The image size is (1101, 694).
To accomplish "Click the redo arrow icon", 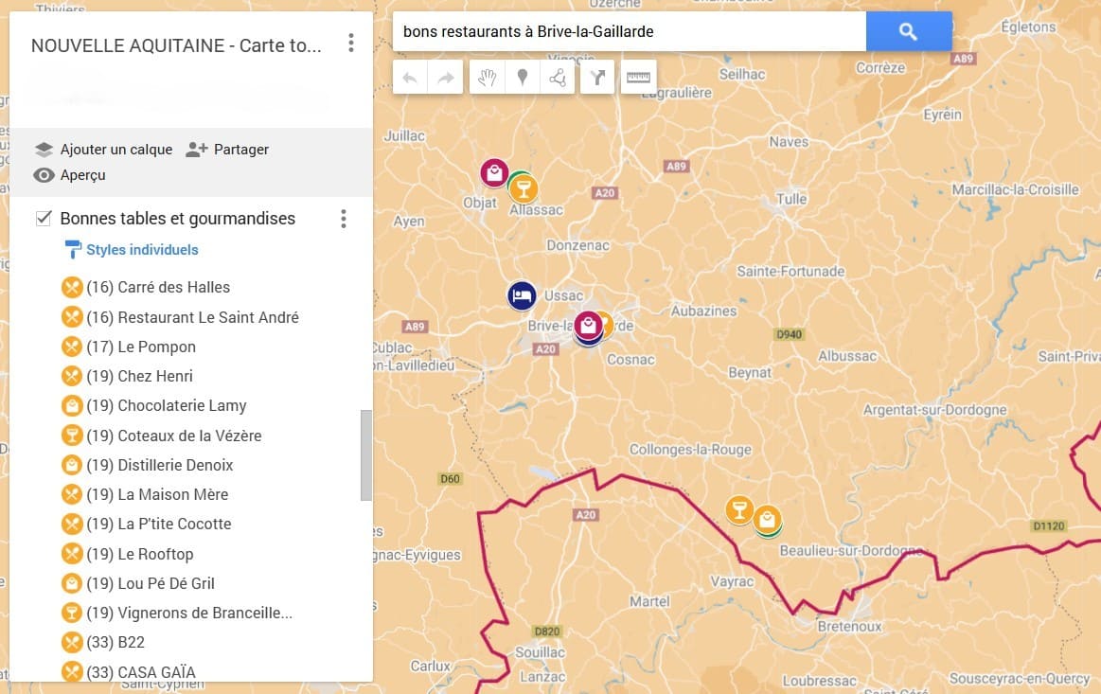I will point(445,77).
